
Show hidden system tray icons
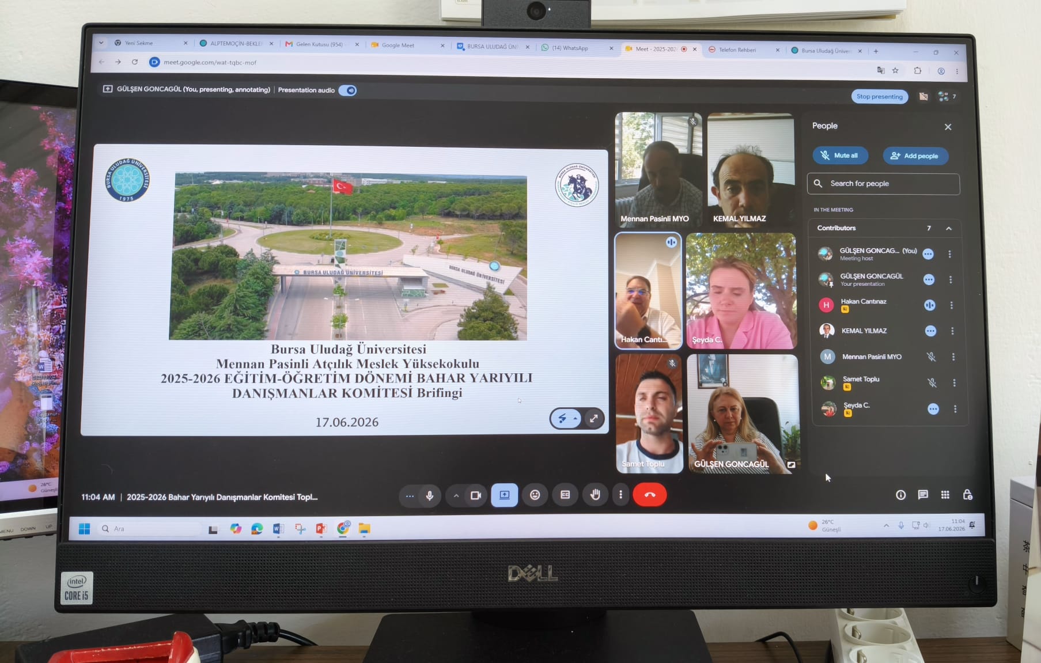coord(886,525)
